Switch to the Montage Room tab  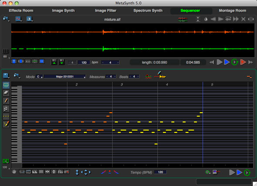233,10
